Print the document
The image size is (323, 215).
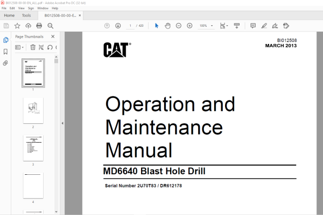tap(39, 26)
